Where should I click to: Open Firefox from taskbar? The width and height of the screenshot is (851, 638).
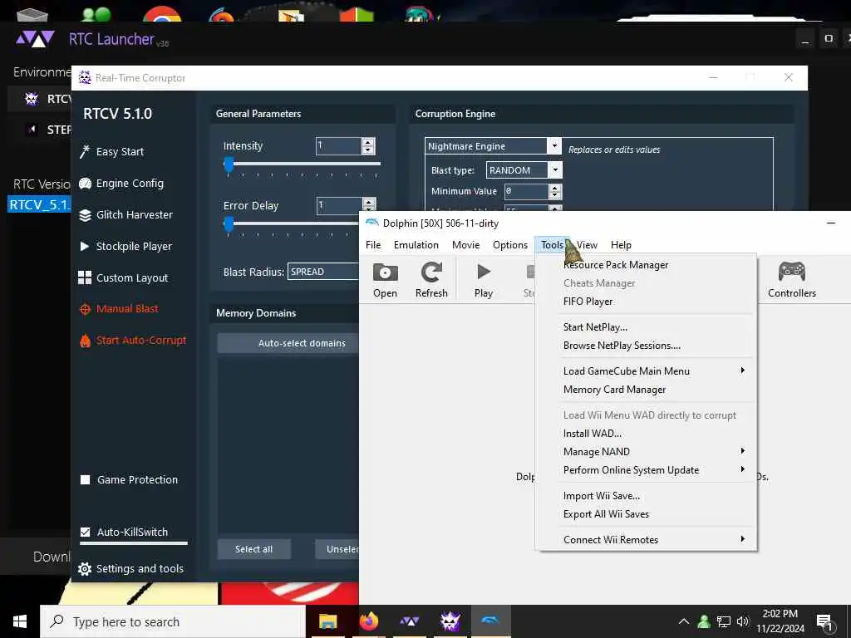[369, 621]
